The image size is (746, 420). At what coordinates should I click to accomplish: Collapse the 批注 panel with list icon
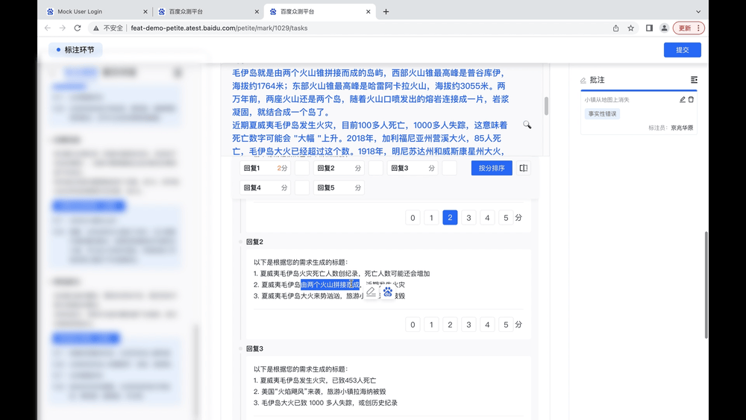694,80
